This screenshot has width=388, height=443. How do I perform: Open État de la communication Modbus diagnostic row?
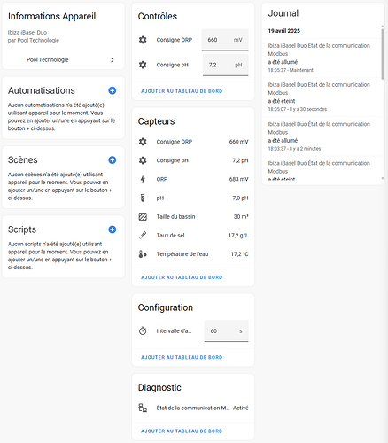click(x=193, y=408)
